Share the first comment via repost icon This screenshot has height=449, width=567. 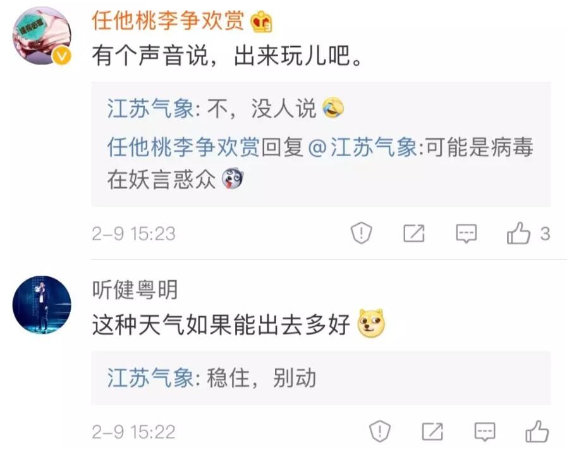click(x=413, y=233)
